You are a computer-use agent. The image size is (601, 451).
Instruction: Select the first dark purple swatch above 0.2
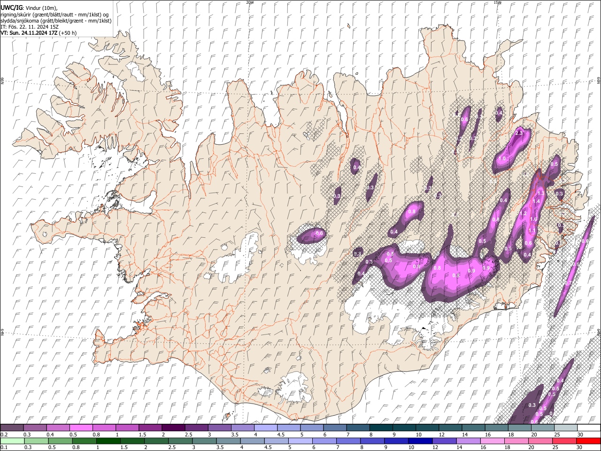(12, 428)
